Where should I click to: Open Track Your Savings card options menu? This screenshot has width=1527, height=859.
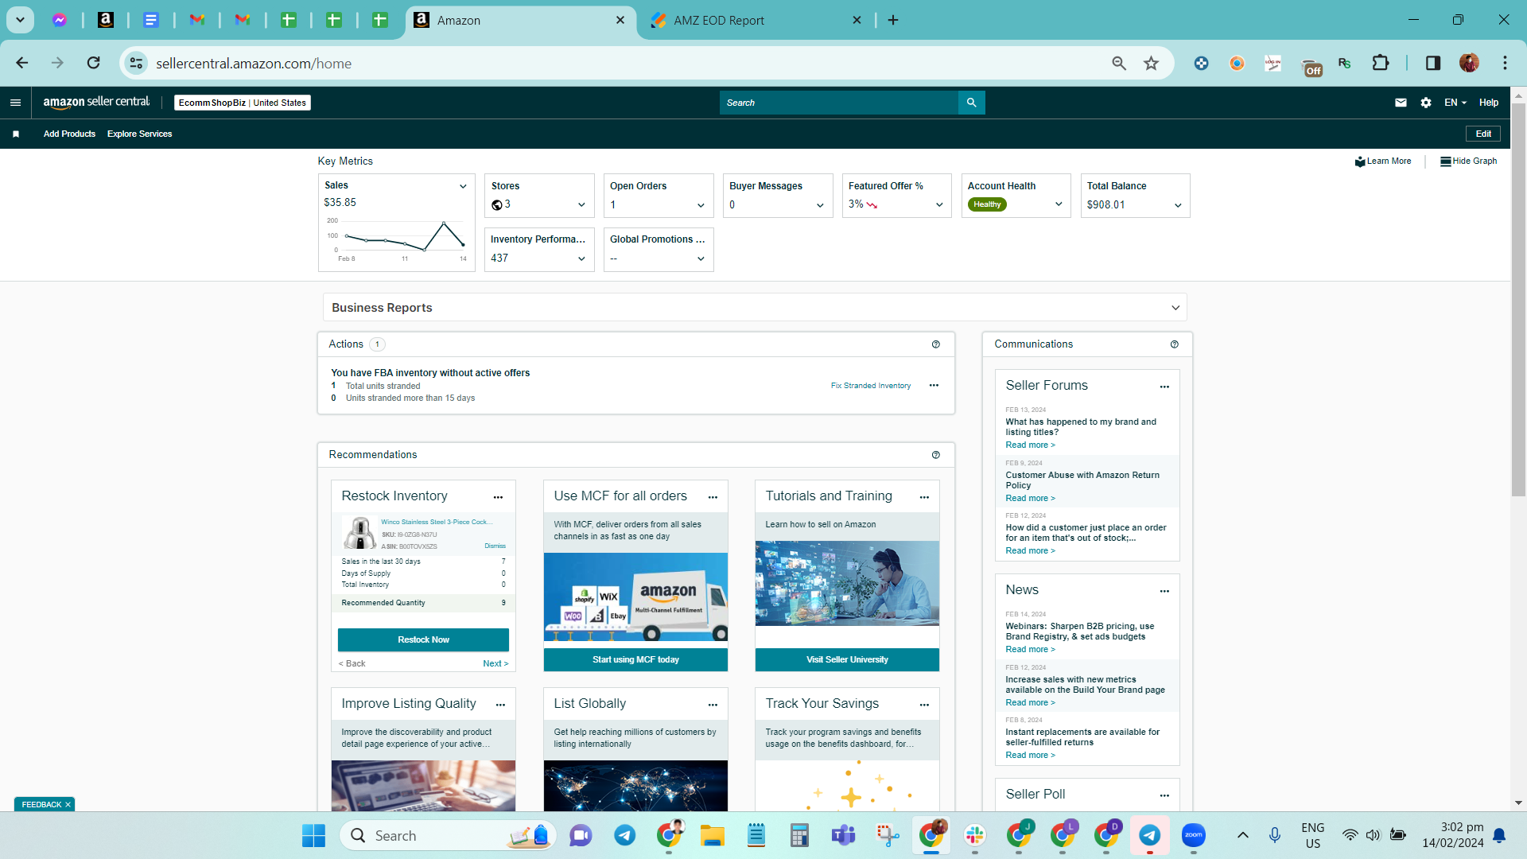[924, 705]
